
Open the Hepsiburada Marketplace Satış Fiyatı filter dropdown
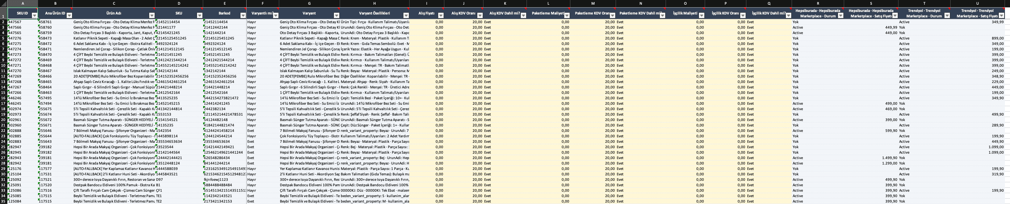pyautogui.click(x=894, y=16)
